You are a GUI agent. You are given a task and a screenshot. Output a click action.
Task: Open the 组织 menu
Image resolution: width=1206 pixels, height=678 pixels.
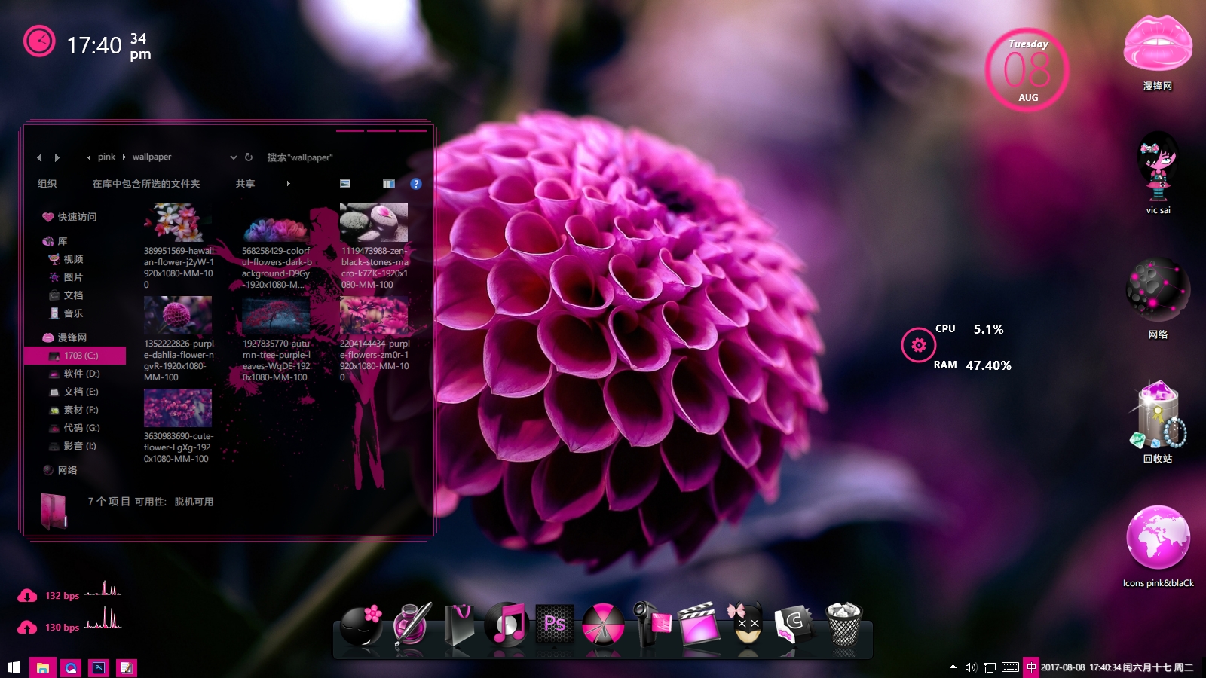click(47, 184)
